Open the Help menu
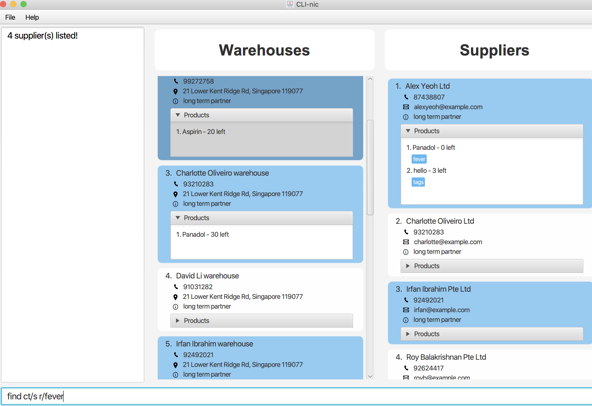 [x=32, y=17]
